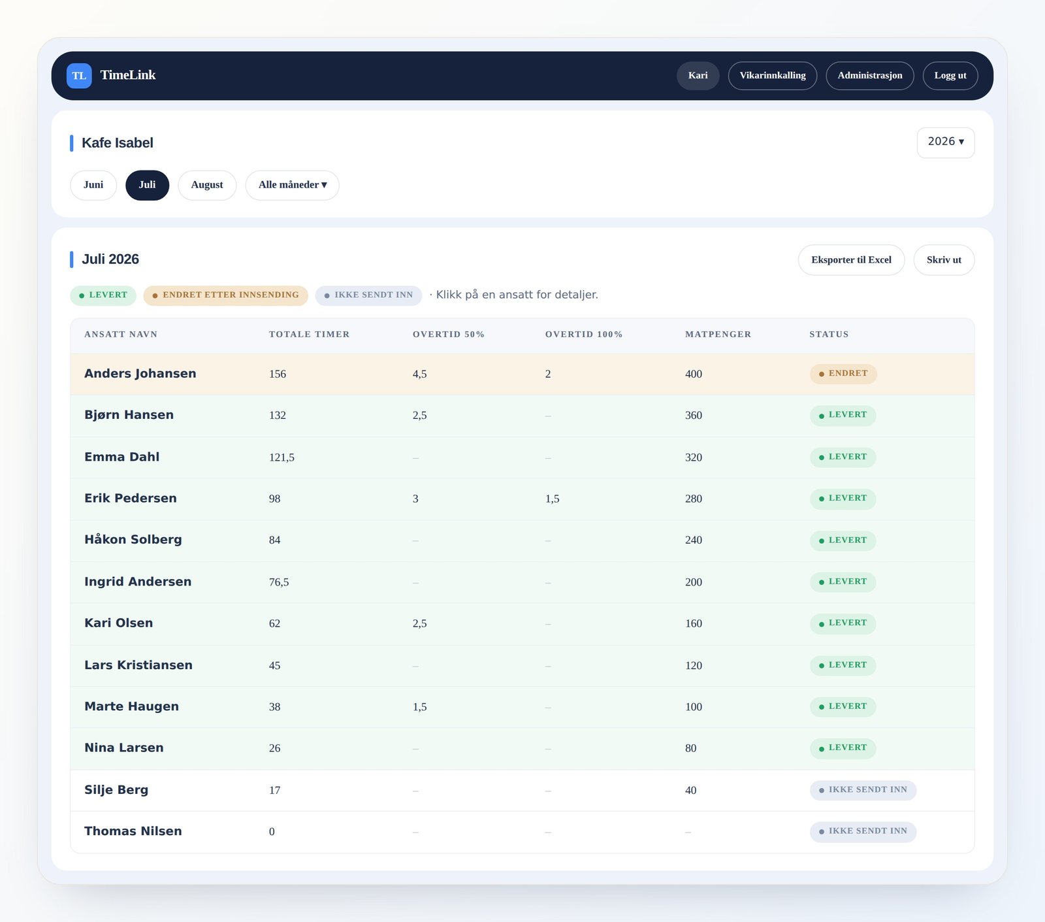
Task: Open details for Kari Olsen
Action: pyautogui.click(x=522, y=623)
